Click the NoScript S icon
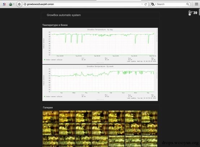This screenshot has height=147, width=200. tap(4, 4)
